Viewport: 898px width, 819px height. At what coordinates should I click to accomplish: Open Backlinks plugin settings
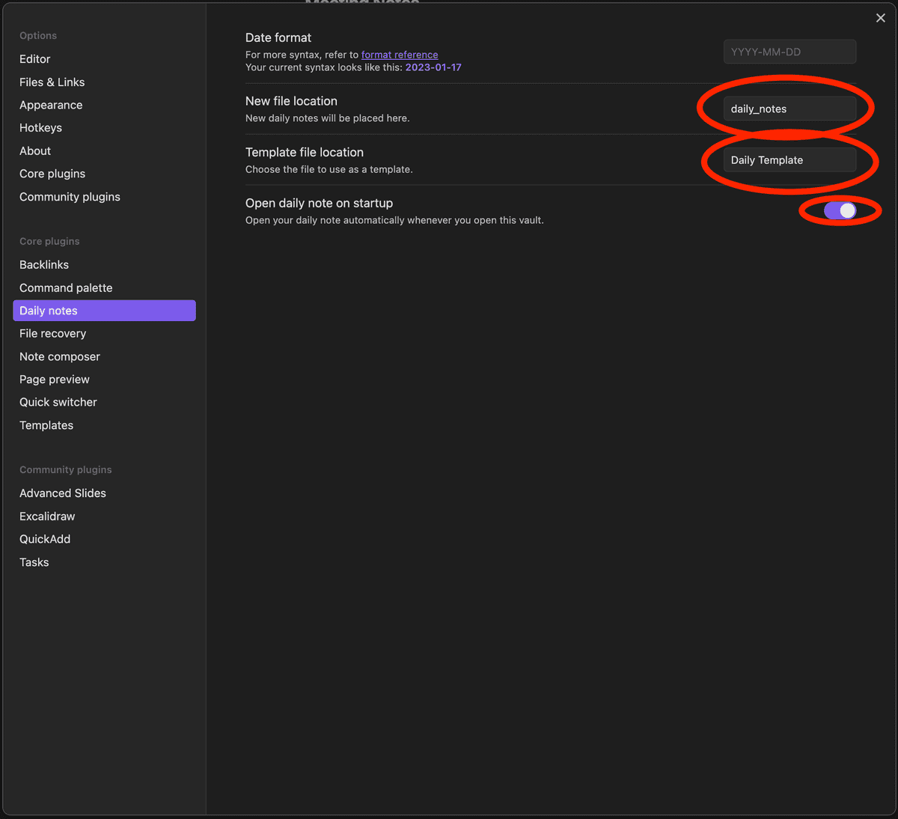(x=44, y=265)
